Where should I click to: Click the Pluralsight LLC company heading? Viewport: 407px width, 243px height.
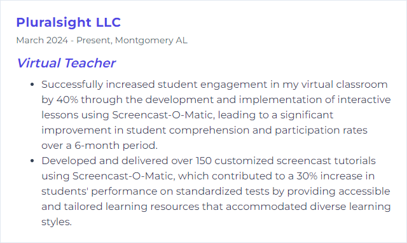coord(69,23)
